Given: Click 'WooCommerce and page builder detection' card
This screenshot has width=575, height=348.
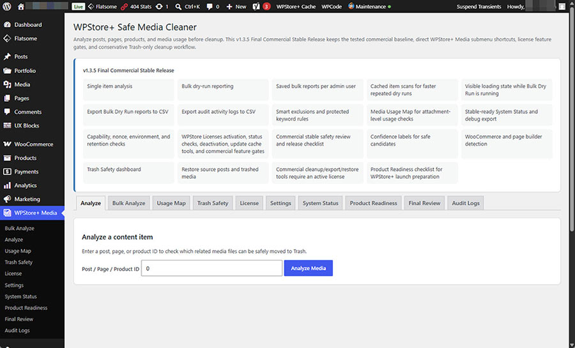Looking at the screenshot, I should point(507,144).
